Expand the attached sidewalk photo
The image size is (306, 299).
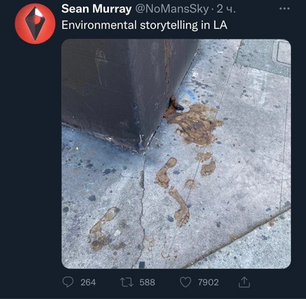click(x=176, y=154)
